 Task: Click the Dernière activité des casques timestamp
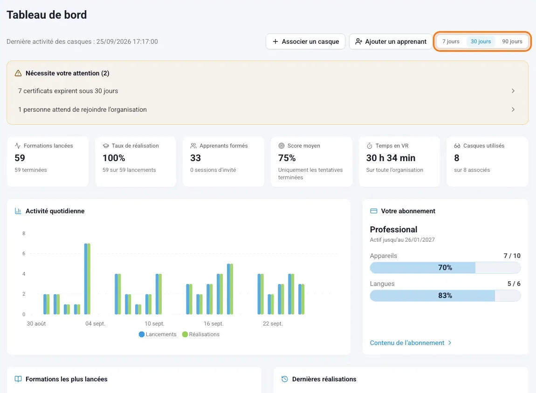pyautogui.click(x=82, y=41)
